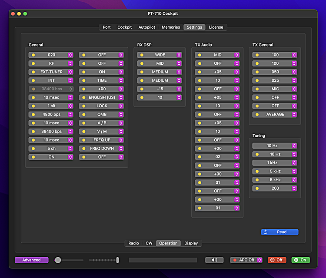Toggle Advanced mode button
Image resolution: width=326 pixels, height=278 pixels.
(32, 260)
